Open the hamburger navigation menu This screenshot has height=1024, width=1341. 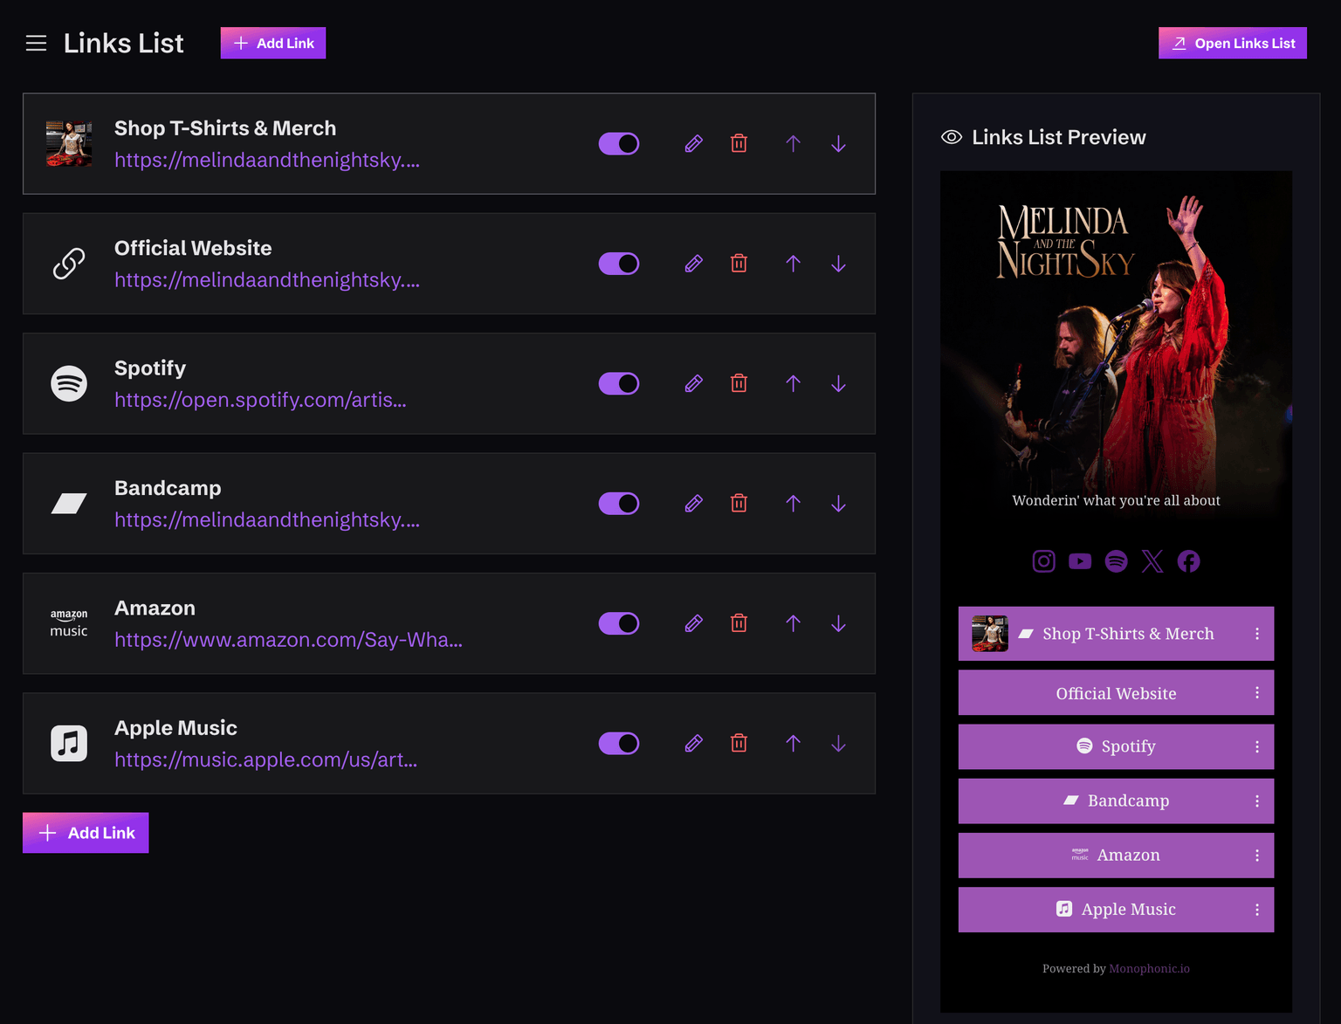pos(36,44)
